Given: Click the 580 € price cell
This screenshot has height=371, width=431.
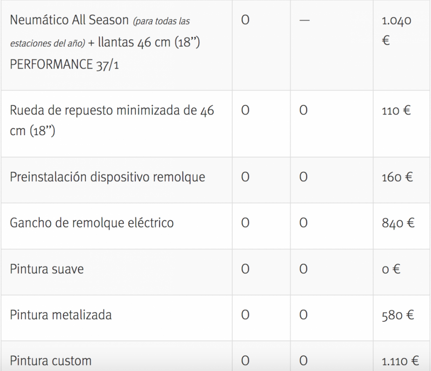Looking at the screenshot, I should point(398,315).
